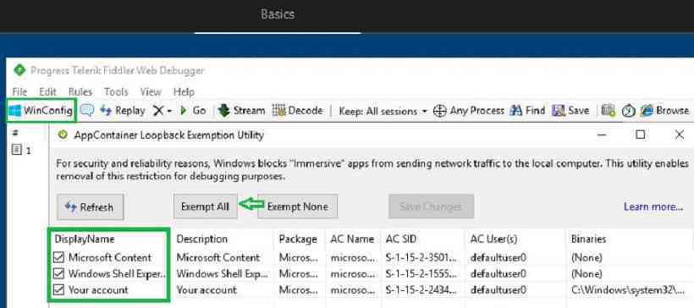694x308 pixels.
Task: Click the Go resume button
Action: [x=193, y=110]
